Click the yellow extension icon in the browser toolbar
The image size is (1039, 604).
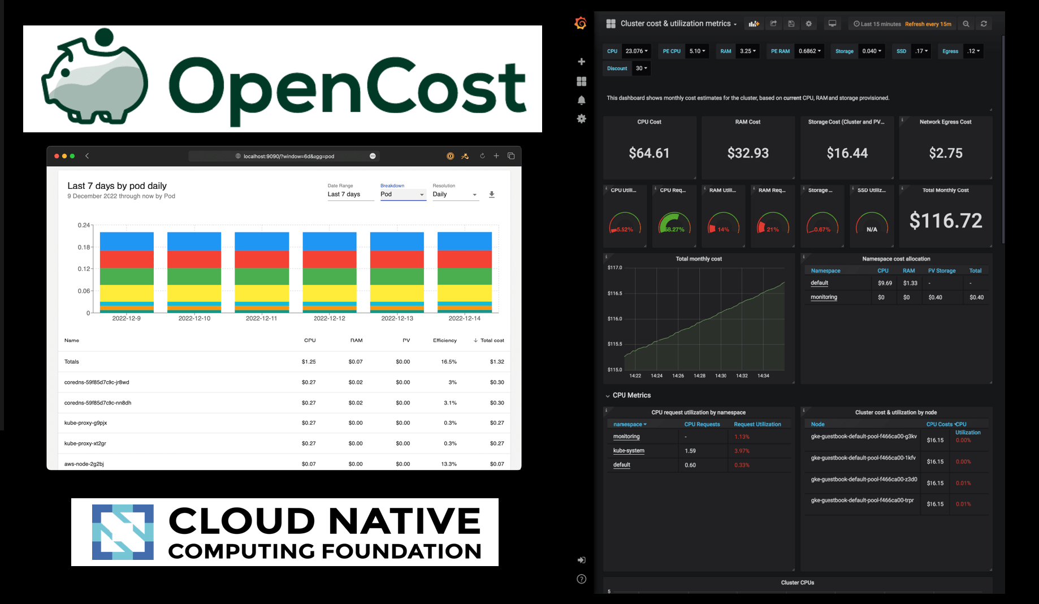(x=465, y=156)
